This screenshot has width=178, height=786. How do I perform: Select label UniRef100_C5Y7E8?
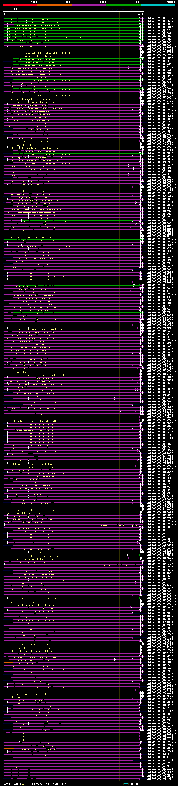coord(160,122)
